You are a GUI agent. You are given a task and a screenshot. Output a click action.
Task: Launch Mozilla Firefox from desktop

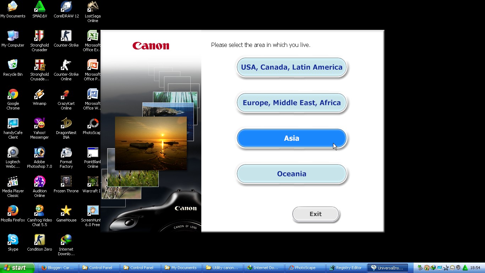[13, 214]
